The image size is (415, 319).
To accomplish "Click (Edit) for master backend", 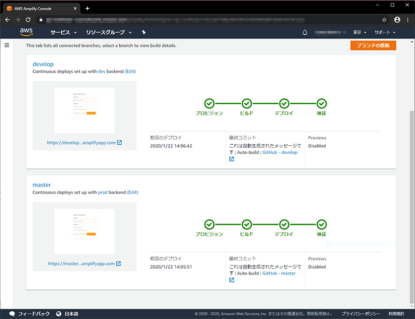I will tap(133, 192).
